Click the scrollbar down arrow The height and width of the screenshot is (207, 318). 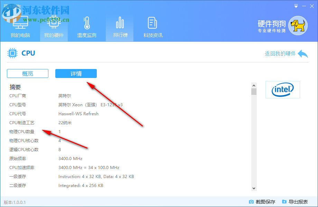point(254,188)
